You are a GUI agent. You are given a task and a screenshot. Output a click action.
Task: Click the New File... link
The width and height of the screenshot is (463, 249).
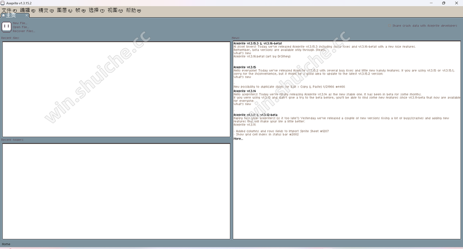click(x=20, y=23)
